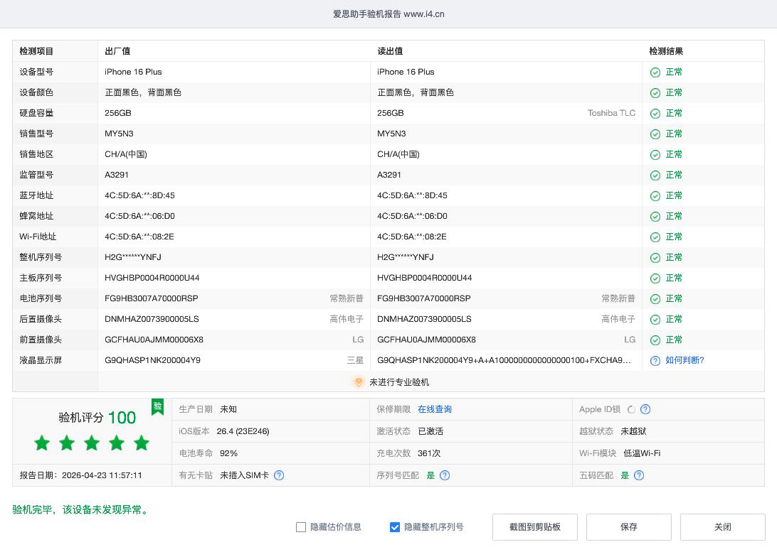Screen dimensions: 777x552
Task: Click help icon beside 如何判断 link
Action: [x=655, y=361]
